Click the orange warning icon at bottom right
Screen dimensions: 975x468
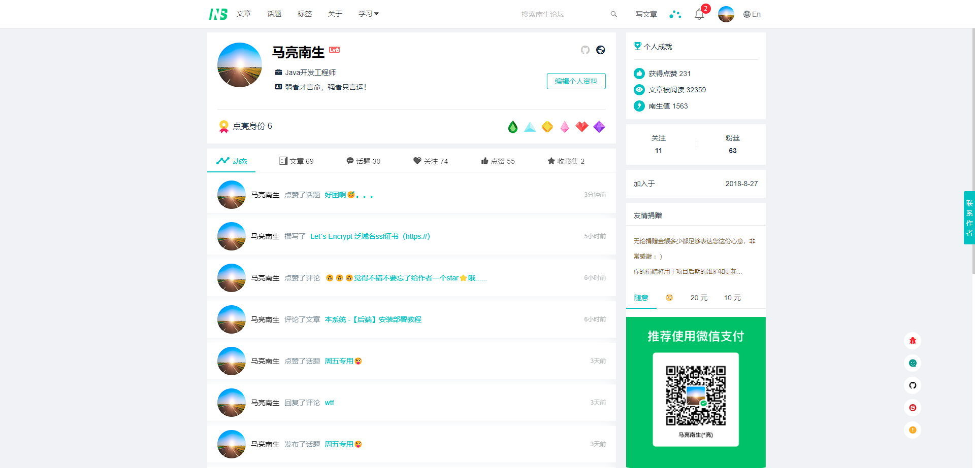click(x=913, y=430)
